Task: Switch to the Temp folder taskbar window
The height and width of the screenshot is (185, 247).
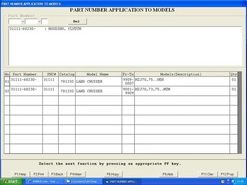Action: click(83, 181)
